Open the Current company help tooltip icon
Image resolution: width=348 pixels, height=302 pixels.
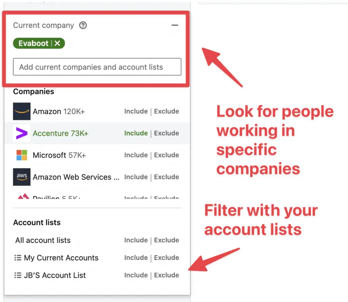pyautogui.click(x=83, y=25)
